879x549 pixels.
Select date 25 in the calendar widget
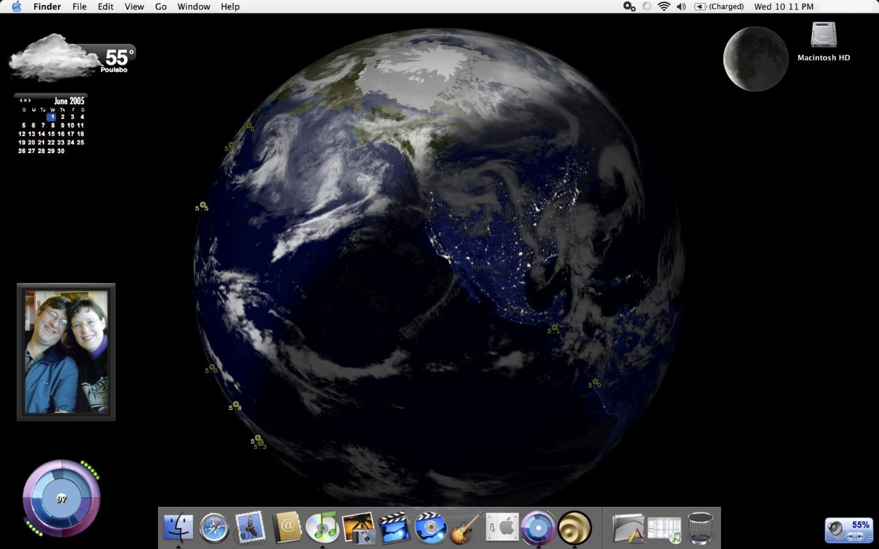coord(81,142)
